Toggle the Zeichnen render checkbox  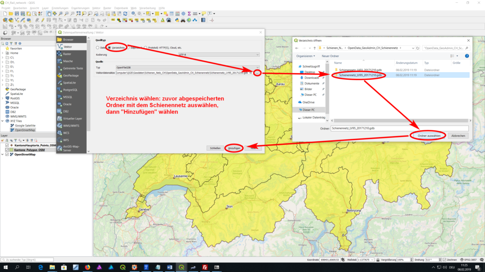tap(444, 260)
